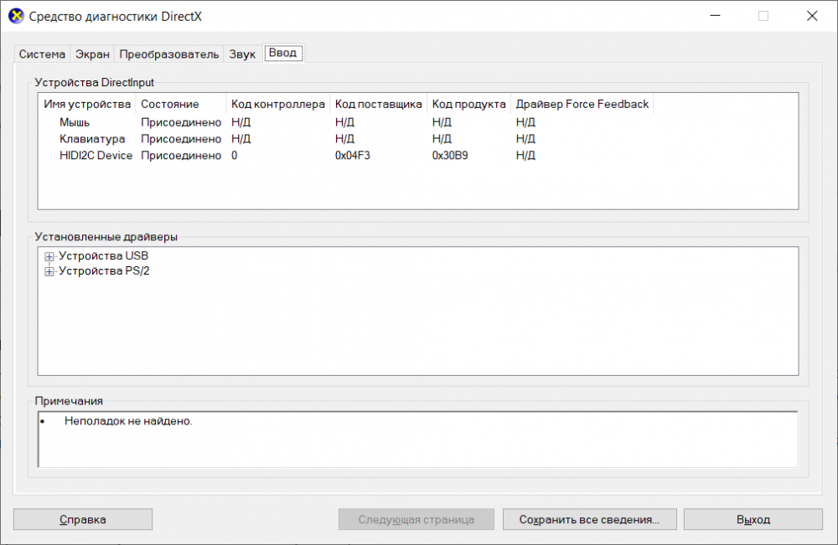Click the Состояние column header

pos(170,105)
